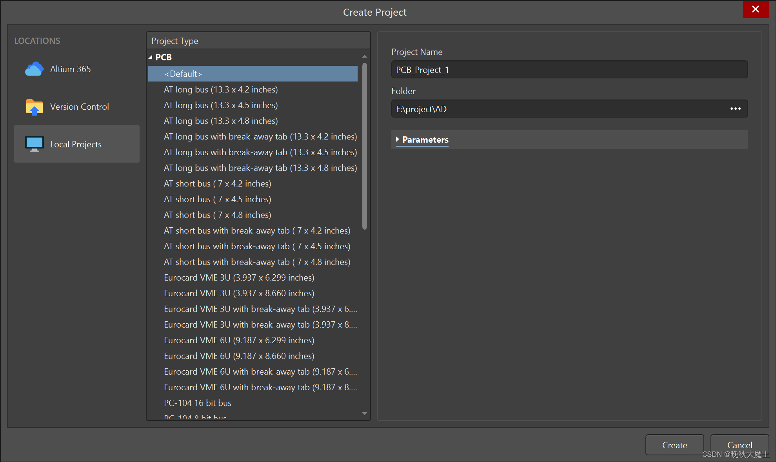Click the Altium 365 cloud icon
Viewport: 776px width, 462px height.
coord(34,69)
